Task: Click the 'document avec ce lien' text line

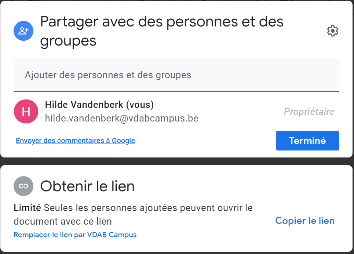Action: tap(63, 221)
